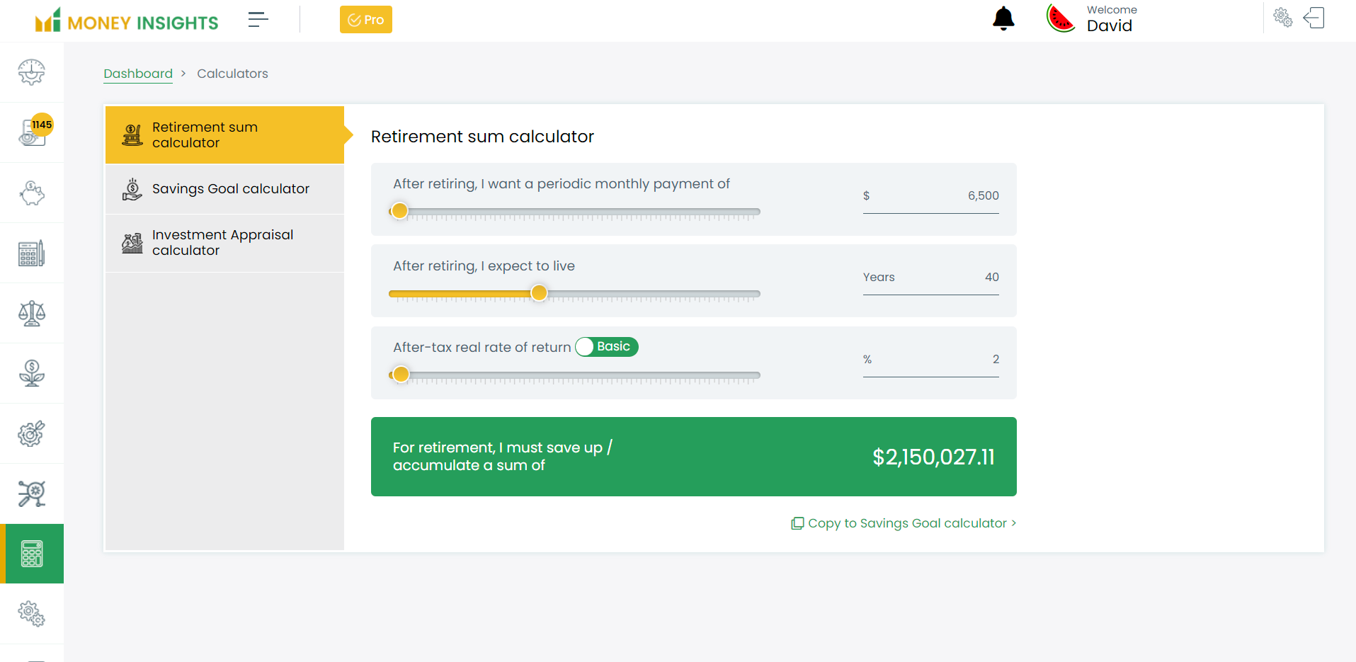Viewport: 1356px width, 662px height.
Task: Click the monthly payment amount input field
Action: point(930,196)
